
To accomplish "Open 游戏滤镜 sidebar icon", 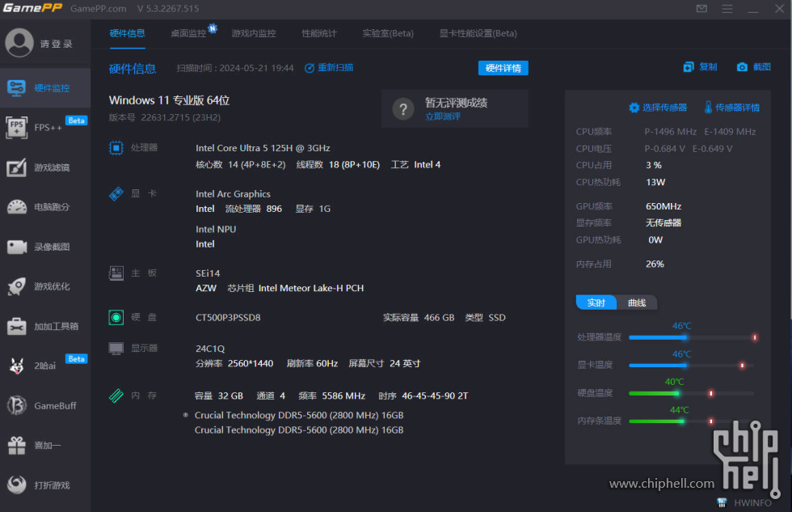I will 17,167.
